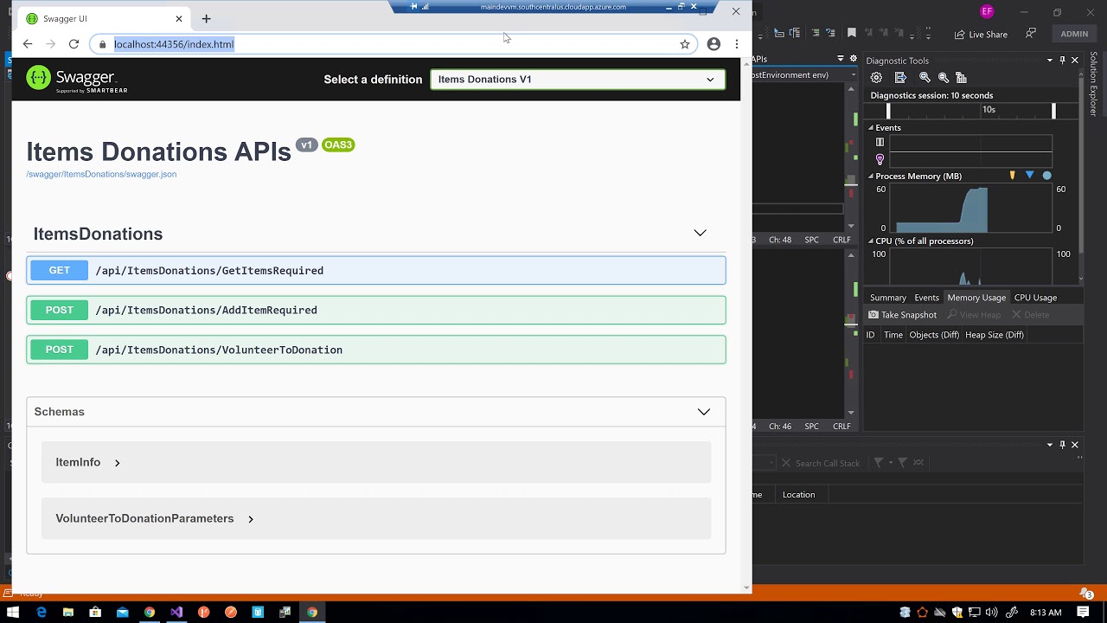This screenshot has width=1107, height=623.
Task: Open Diagnostic Tools window options arrow
Action: pyautogui.click(x=1050, y=61)
